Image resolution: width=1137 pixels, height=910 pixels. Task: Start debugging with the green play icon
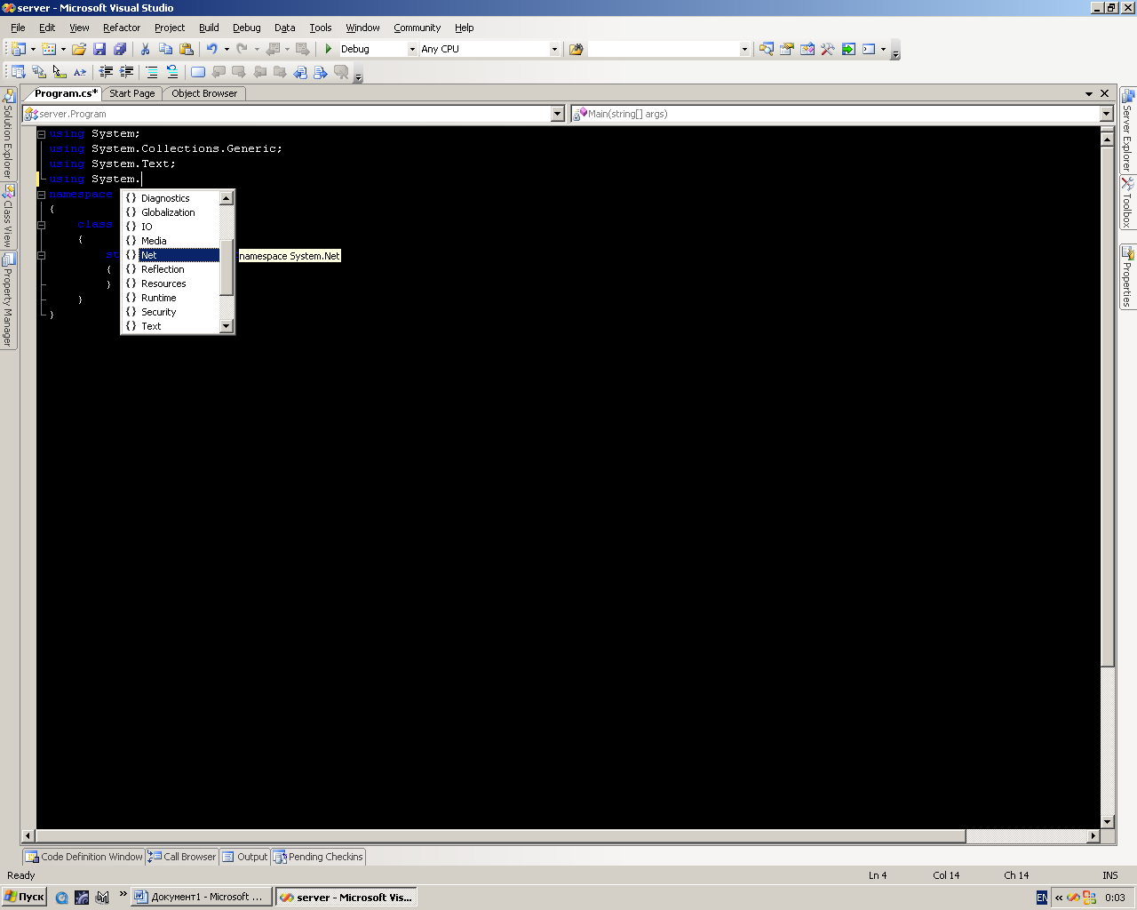pyautogui.click(x=329, y=49)
